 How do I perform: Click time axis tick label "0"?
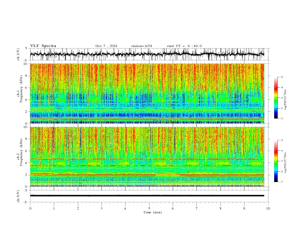(x=30, y=208)
